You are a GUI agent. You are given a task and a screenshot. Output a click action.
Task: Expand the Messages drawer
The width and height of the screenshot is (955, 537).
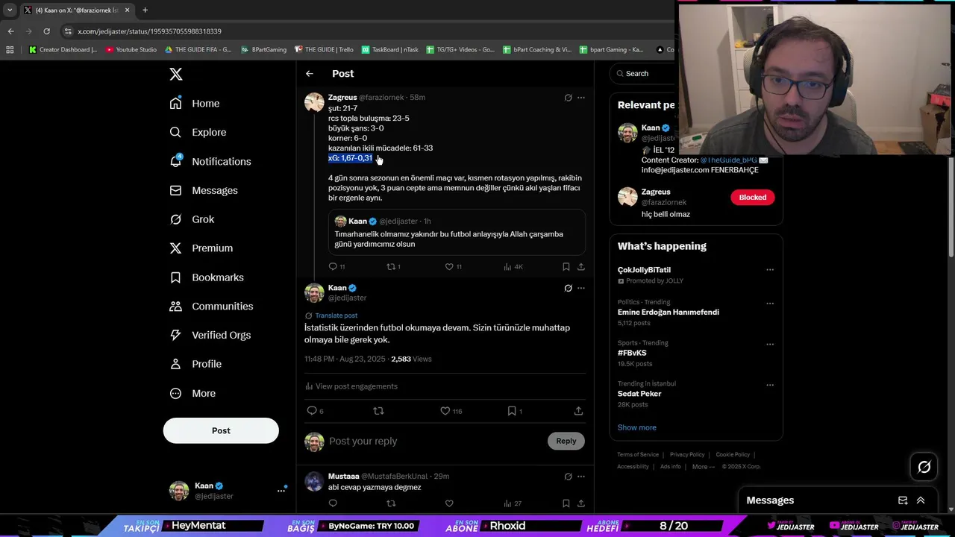921,500
